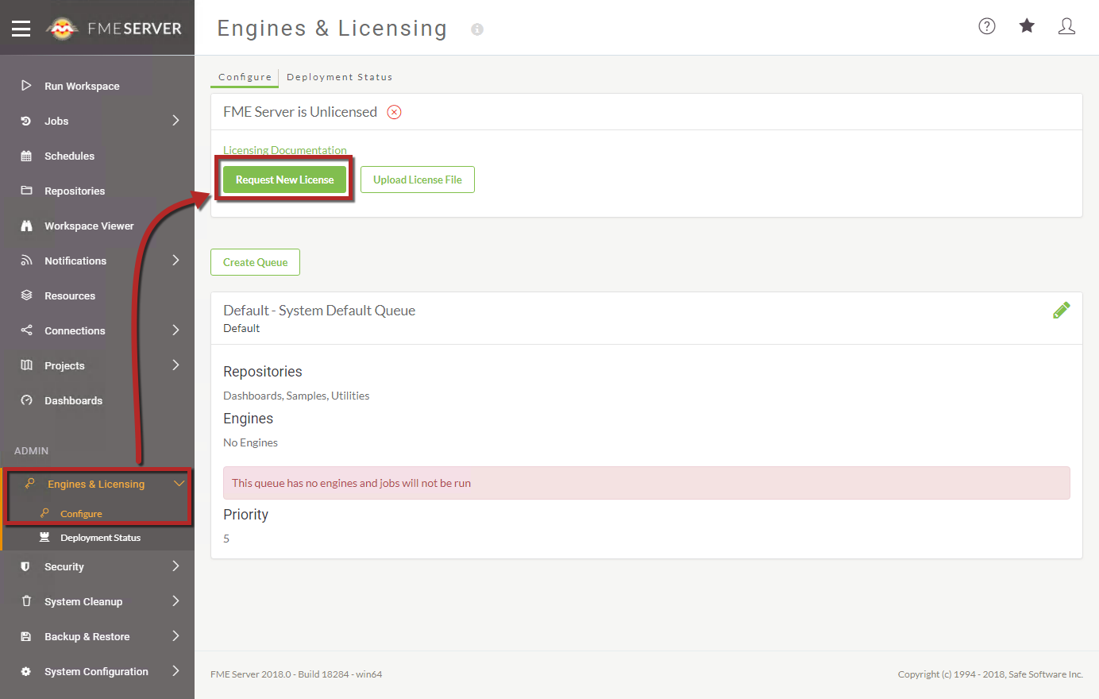Click the info icon beside page title
The width and height of the screenshot is (1099, 699).
click(477, 29)
